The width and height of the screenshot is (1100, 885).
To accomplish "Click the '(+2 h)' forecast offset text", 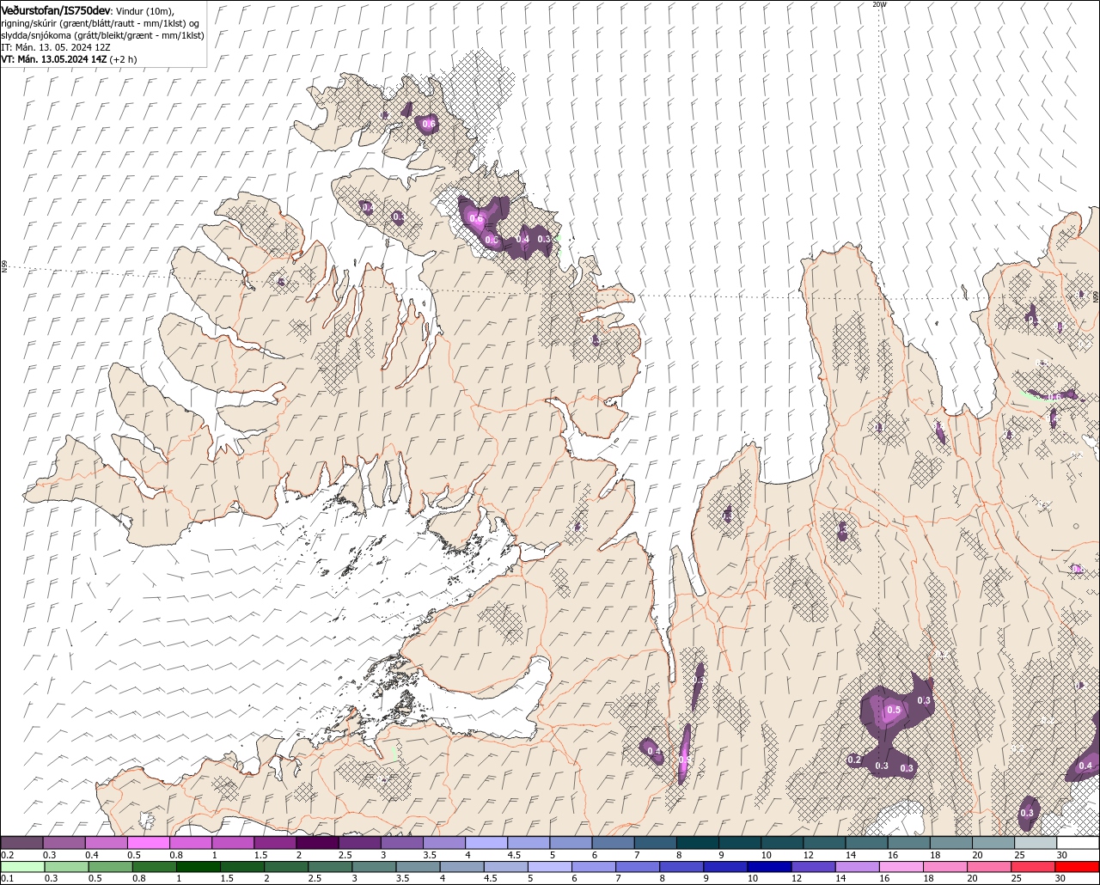I will pyautogui.click(x=123, y=59).
